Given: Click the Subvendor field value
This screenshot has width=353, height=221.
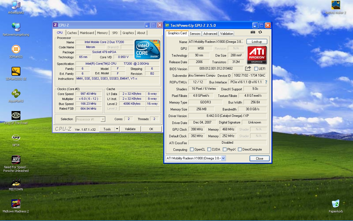Looking at the screenshot, I should pyautogui.click(x=202, y=75).
